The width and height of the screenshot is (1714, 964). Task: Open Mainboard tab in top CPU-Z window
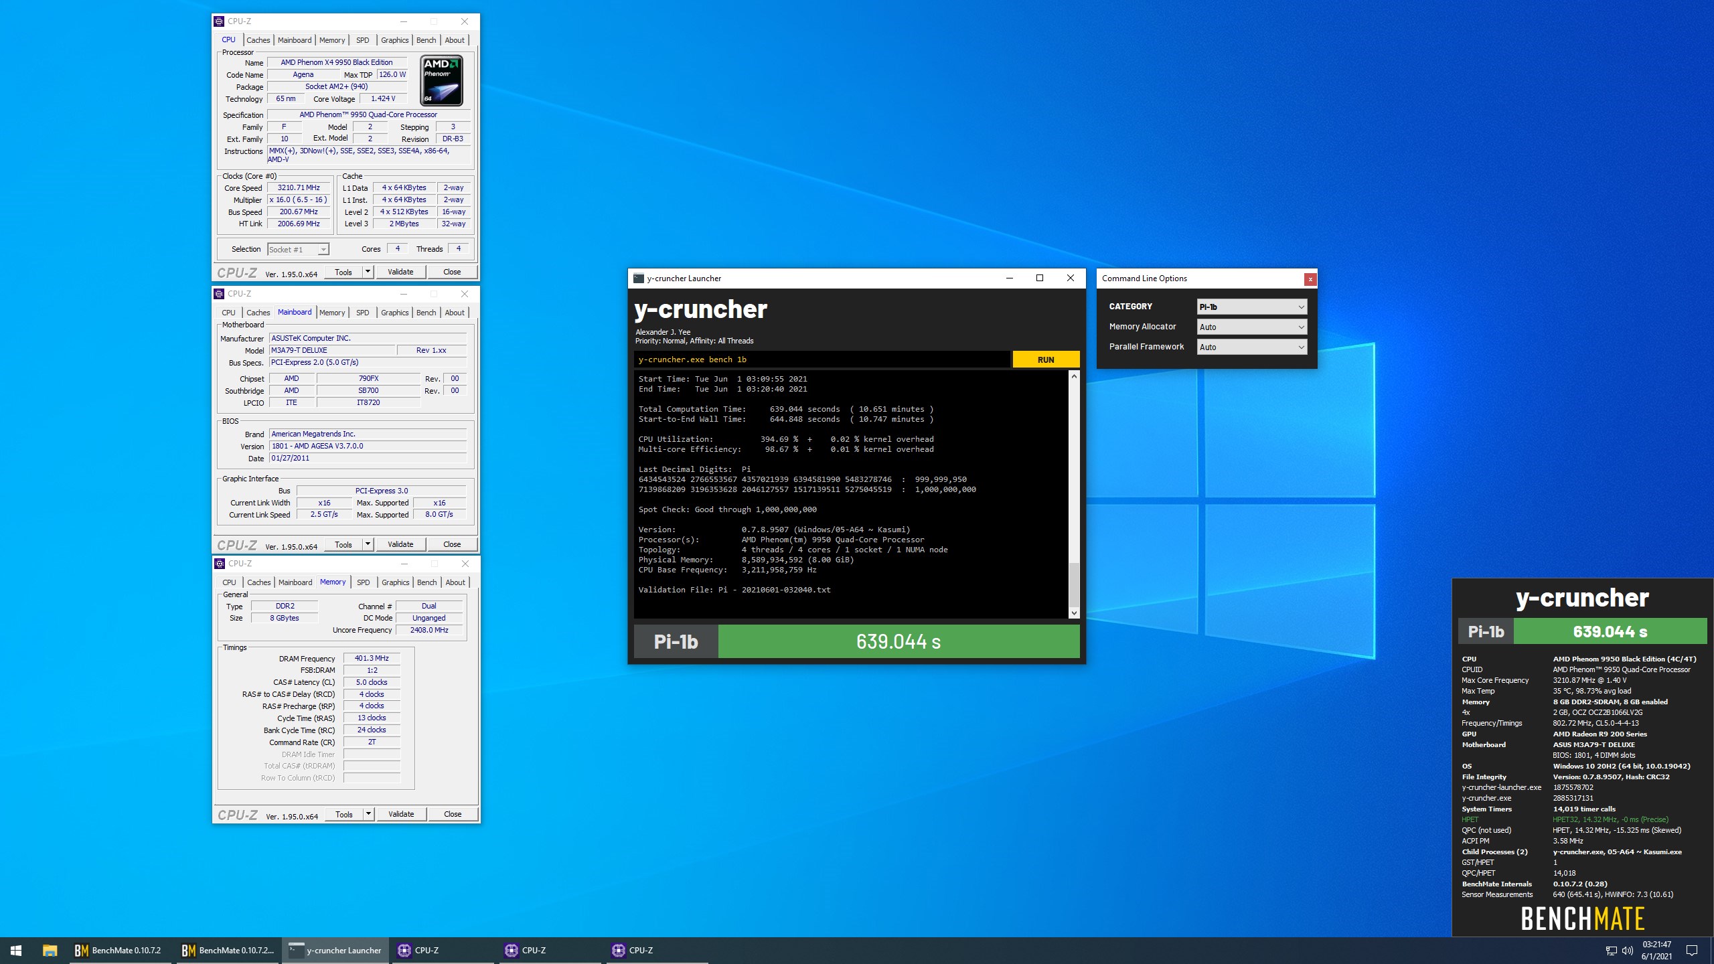click(295, 40)
